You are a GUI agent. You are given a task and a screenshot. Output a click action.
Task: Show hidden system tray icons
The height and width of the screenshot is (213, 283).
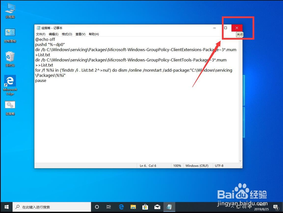pyautogui.click(x=232, y=207)
